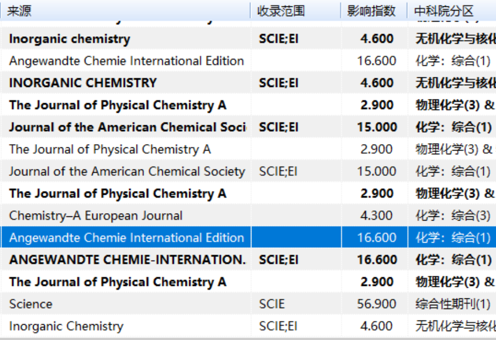Select the unhighlighted Angewandte Chemie International Edition row
The image size is (496, 340).
[127, 61]
